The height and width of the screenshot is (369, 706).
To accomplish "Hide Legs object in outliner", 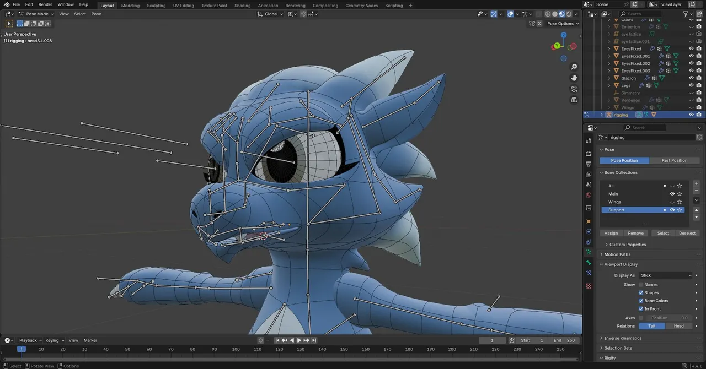I will (x=691, y=85).
